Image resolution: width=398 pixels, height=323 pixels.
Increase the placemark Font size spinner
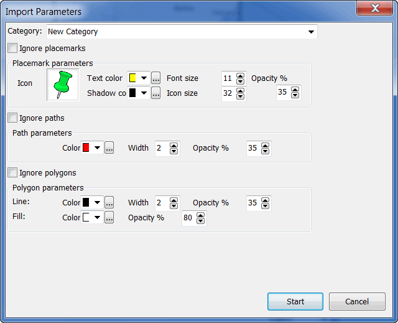click(241, 75)
